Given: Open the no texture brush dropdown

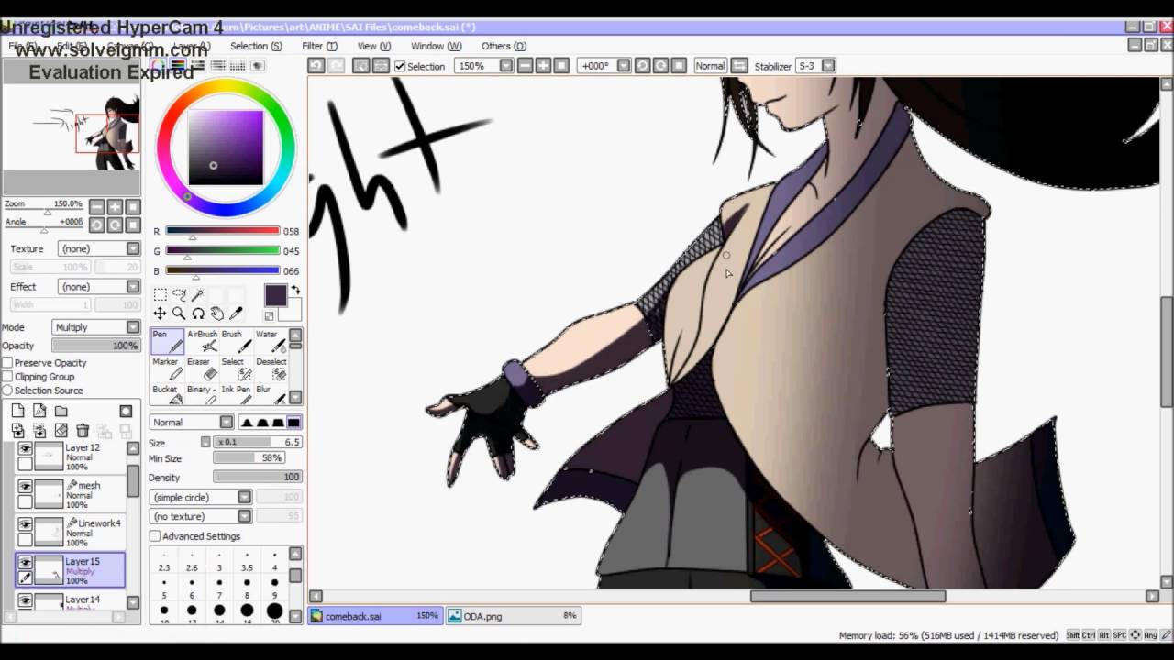Looking at the screenshot, I should pyautogui.click(x=201, y=516).
